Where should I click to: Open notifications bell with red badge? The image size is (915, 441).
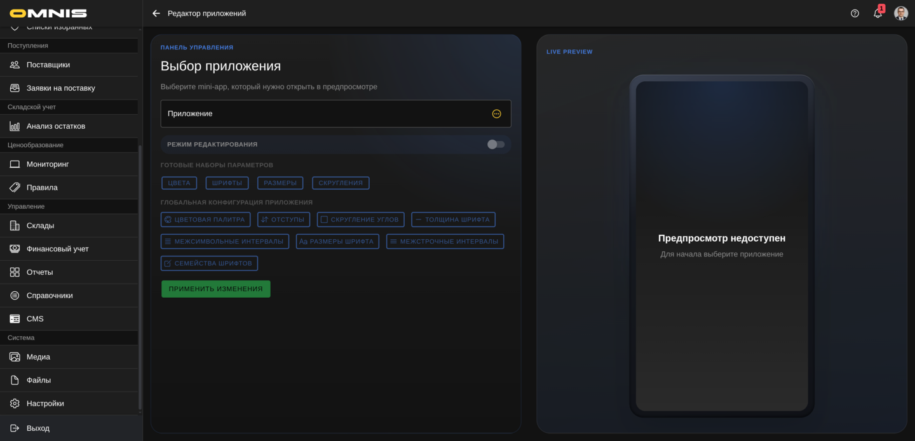click(878, 13)
